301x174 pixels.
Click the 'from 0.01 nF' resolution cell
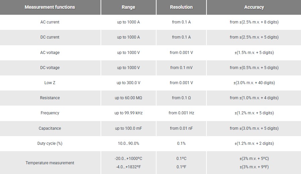[181, 128]
